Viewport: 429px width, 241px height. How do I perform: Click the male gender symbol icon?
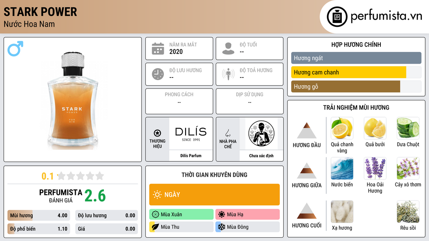click(x=16, y=49)
